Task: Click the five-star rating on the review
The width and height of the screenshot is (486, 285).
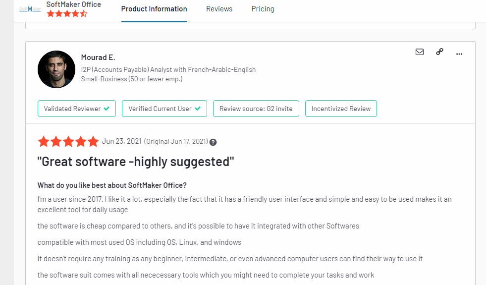Action: pyautogui.click(x=68, y=142)
